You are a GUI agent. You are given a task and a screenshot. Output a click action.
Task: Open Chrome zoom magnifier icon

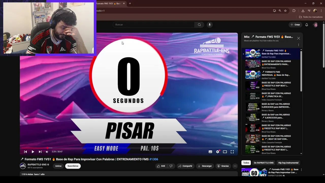pos(280,11)
